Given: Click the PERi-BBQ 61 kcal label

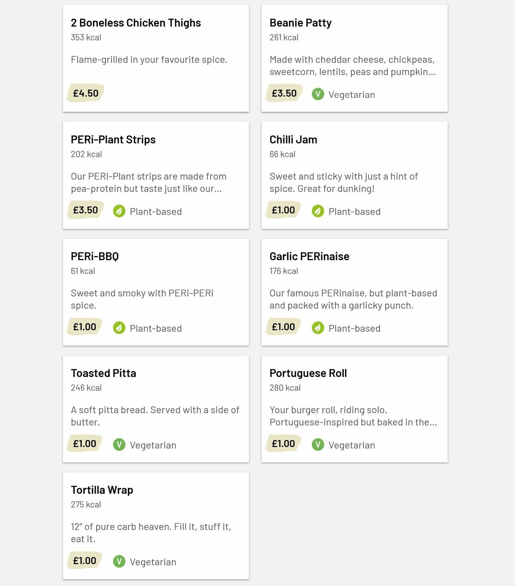Looking at the screenshot, I should [x=83, y=271].
